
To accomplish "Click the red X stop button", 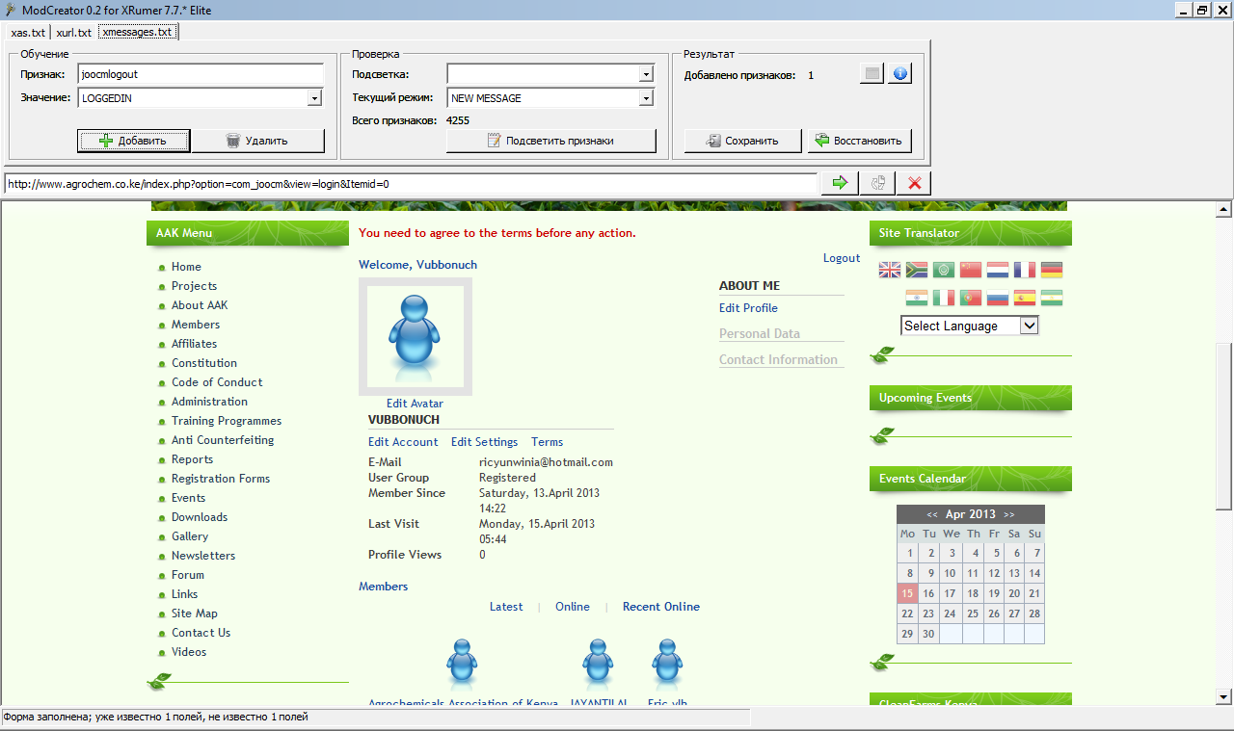I will click(914, 183).
